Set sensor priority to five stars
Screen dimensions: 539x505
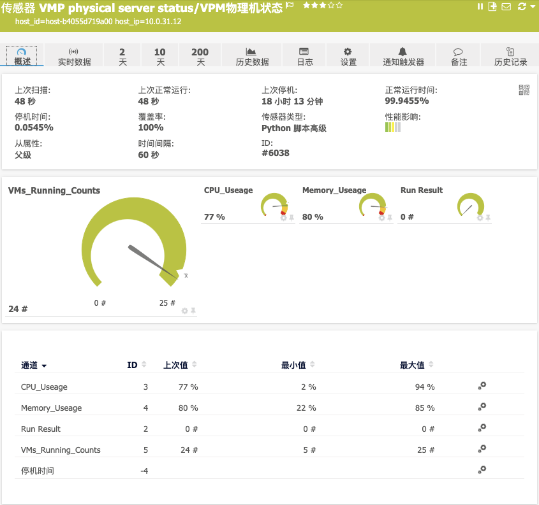(339, 6)
